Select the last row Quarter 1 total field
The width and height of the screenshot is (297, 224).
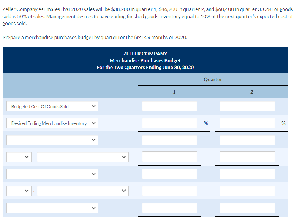click(x=169, y=208)
